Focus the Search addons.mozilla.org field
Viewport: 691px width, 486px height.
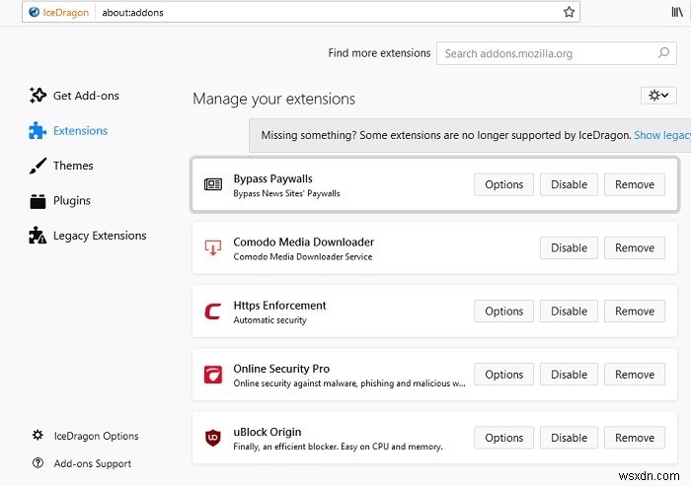pyautogui.click(x=557, y=53)
